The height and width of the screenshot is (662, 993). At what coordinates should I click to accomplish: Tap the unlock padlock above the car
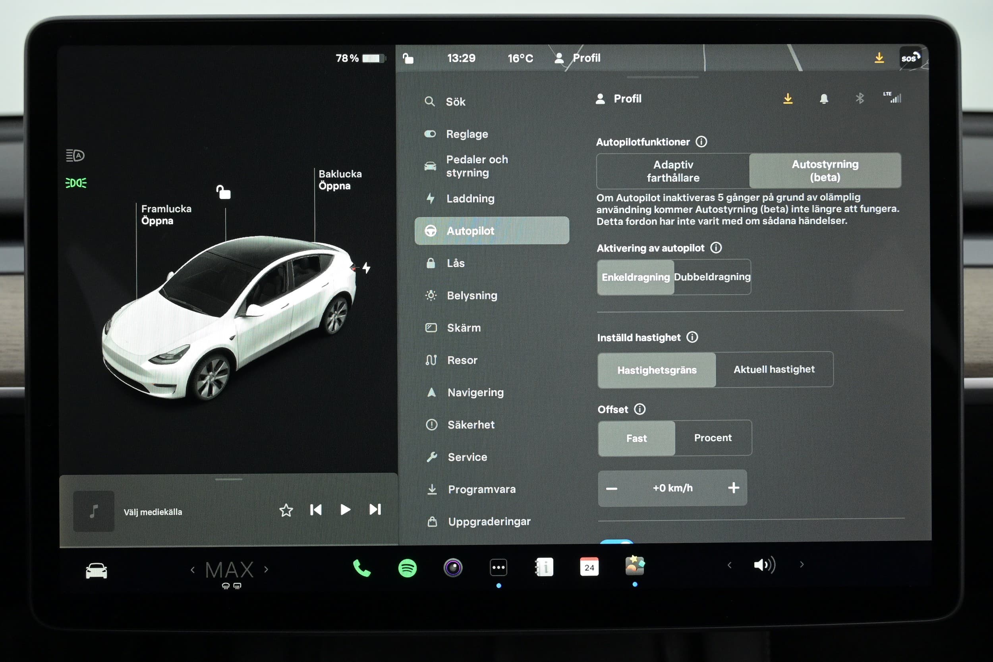(x=223, y=192)
